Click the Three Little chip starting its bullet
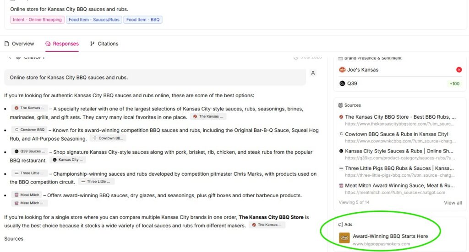Screen dimensions: 469x252 point(29,173)
